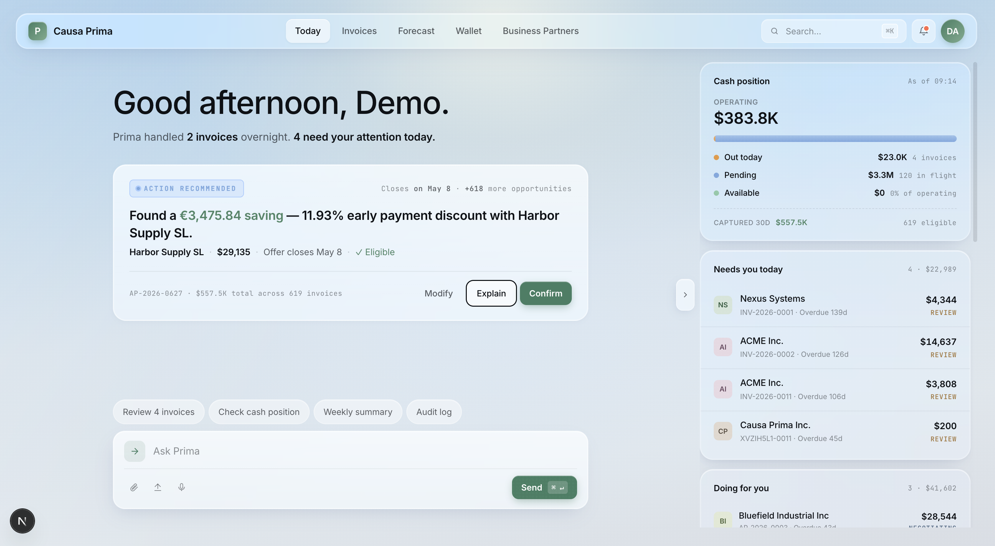Open the Forecast tab
The width and height of the screenshot is (995, 546).
click(x=416, y=31)
